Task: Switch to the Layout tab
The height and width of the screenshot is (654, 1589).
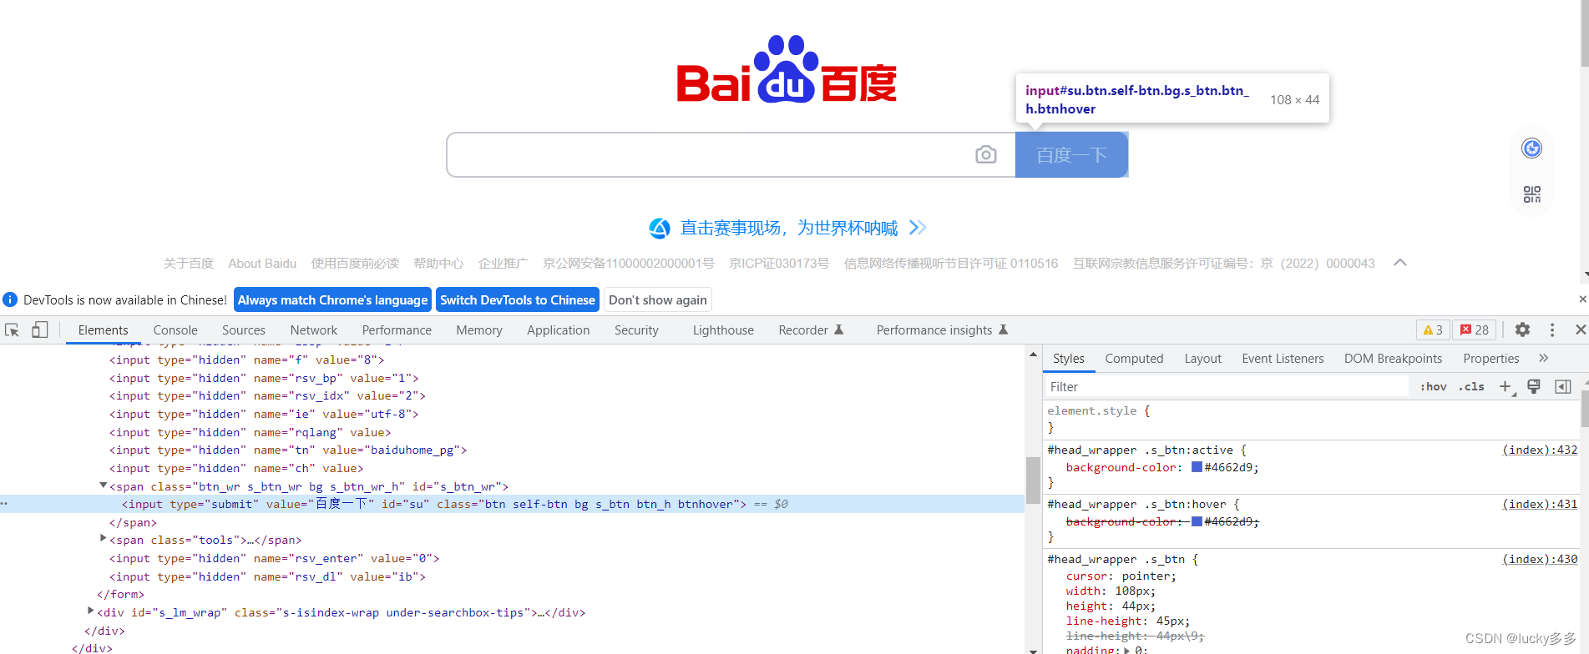Action: click(x=1202, y=359)
